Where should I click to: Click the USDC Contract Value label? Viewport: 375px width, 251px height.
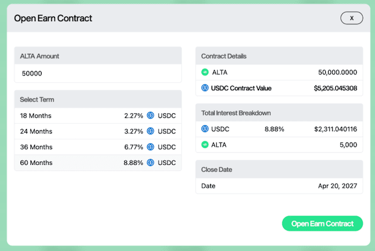(241, 89)
